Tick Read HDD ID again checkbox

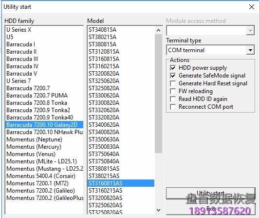[x=173, y=99]
